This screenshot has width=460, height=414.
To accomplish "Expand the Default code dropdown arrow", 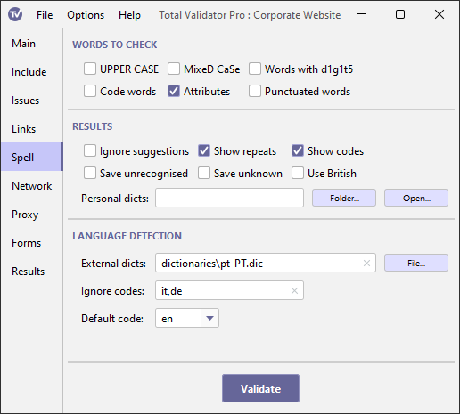I will click(209, 318).
